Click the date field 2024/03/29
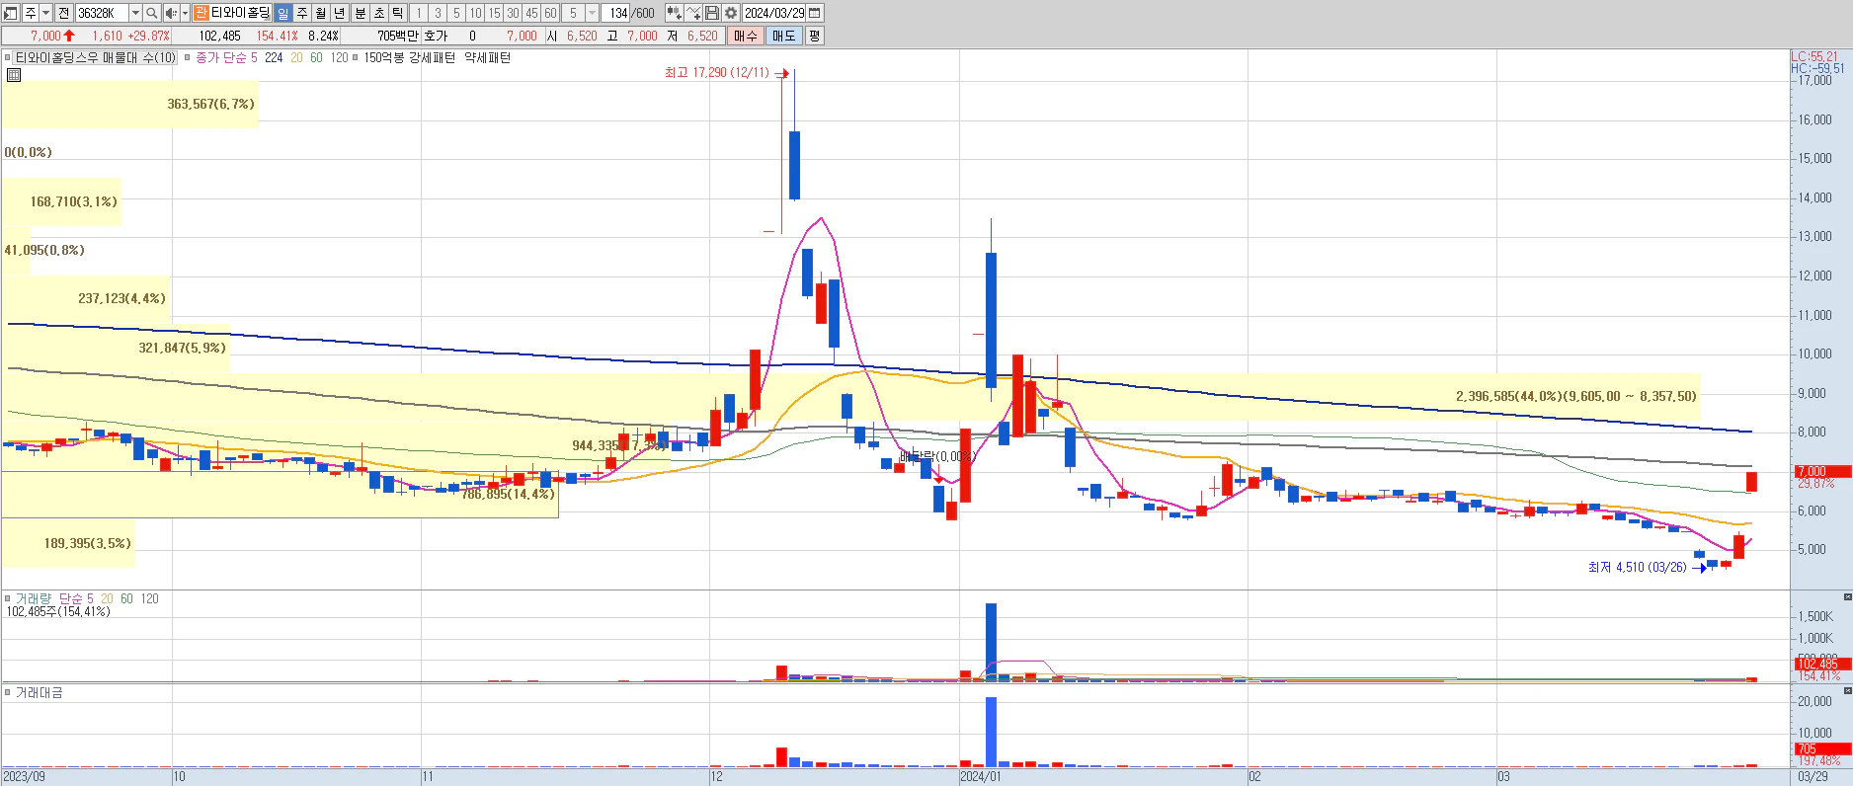1853x786 pixels. tap(774, 13)
